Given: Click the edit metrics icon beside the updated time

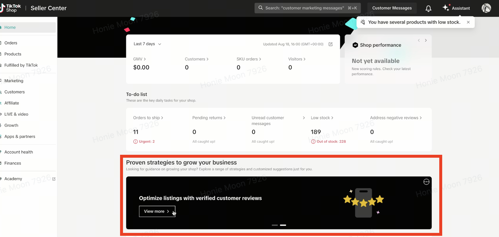Looking at the screenshot, I should (x=331, y=44).
